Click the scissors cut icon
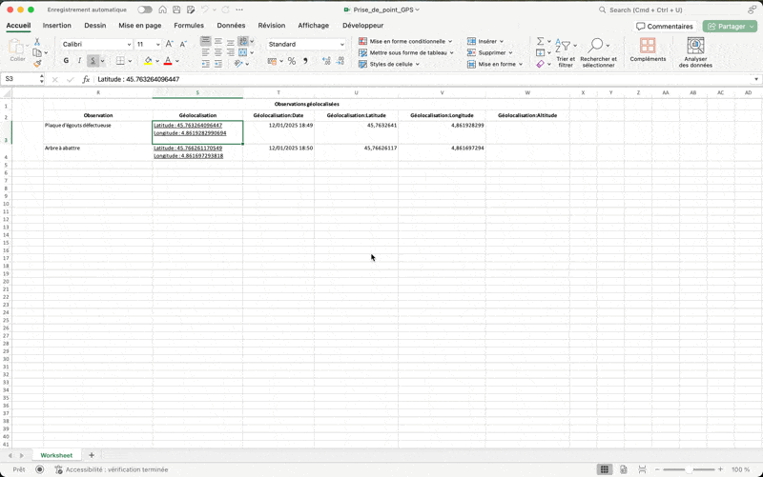The image size is (763, 477). 37,42
